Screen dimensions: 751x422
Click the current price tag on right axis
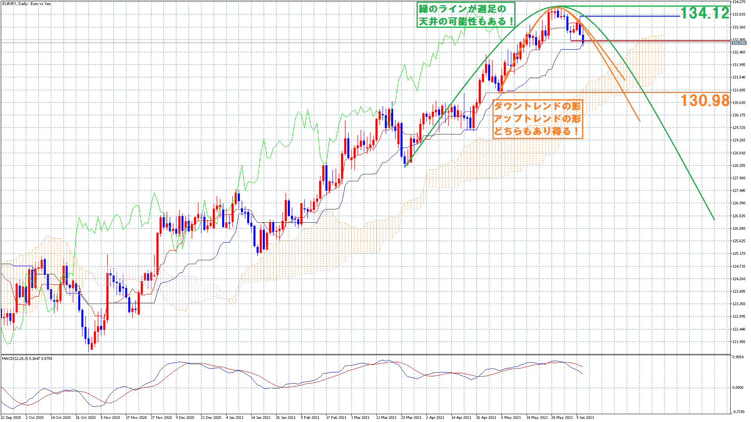739,43
